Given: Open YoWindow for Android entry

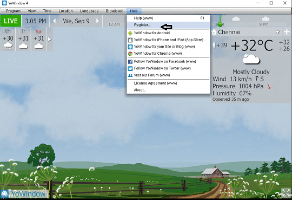Looking at the screenshot, I should [x=168, y=33].
